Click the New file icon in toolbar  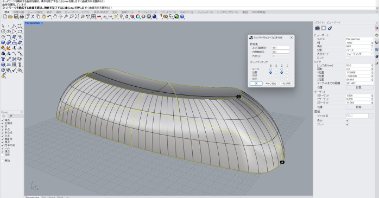(x=5, y=17)
